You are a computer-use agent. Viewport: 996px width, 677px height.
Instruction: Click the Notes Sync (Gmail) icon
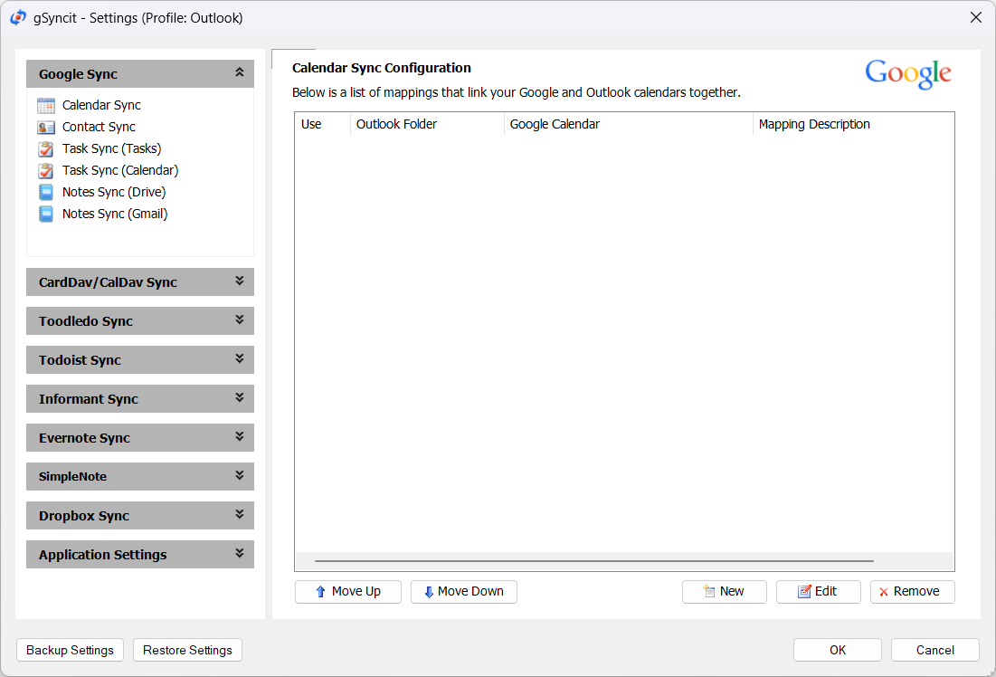coord(46,214)
